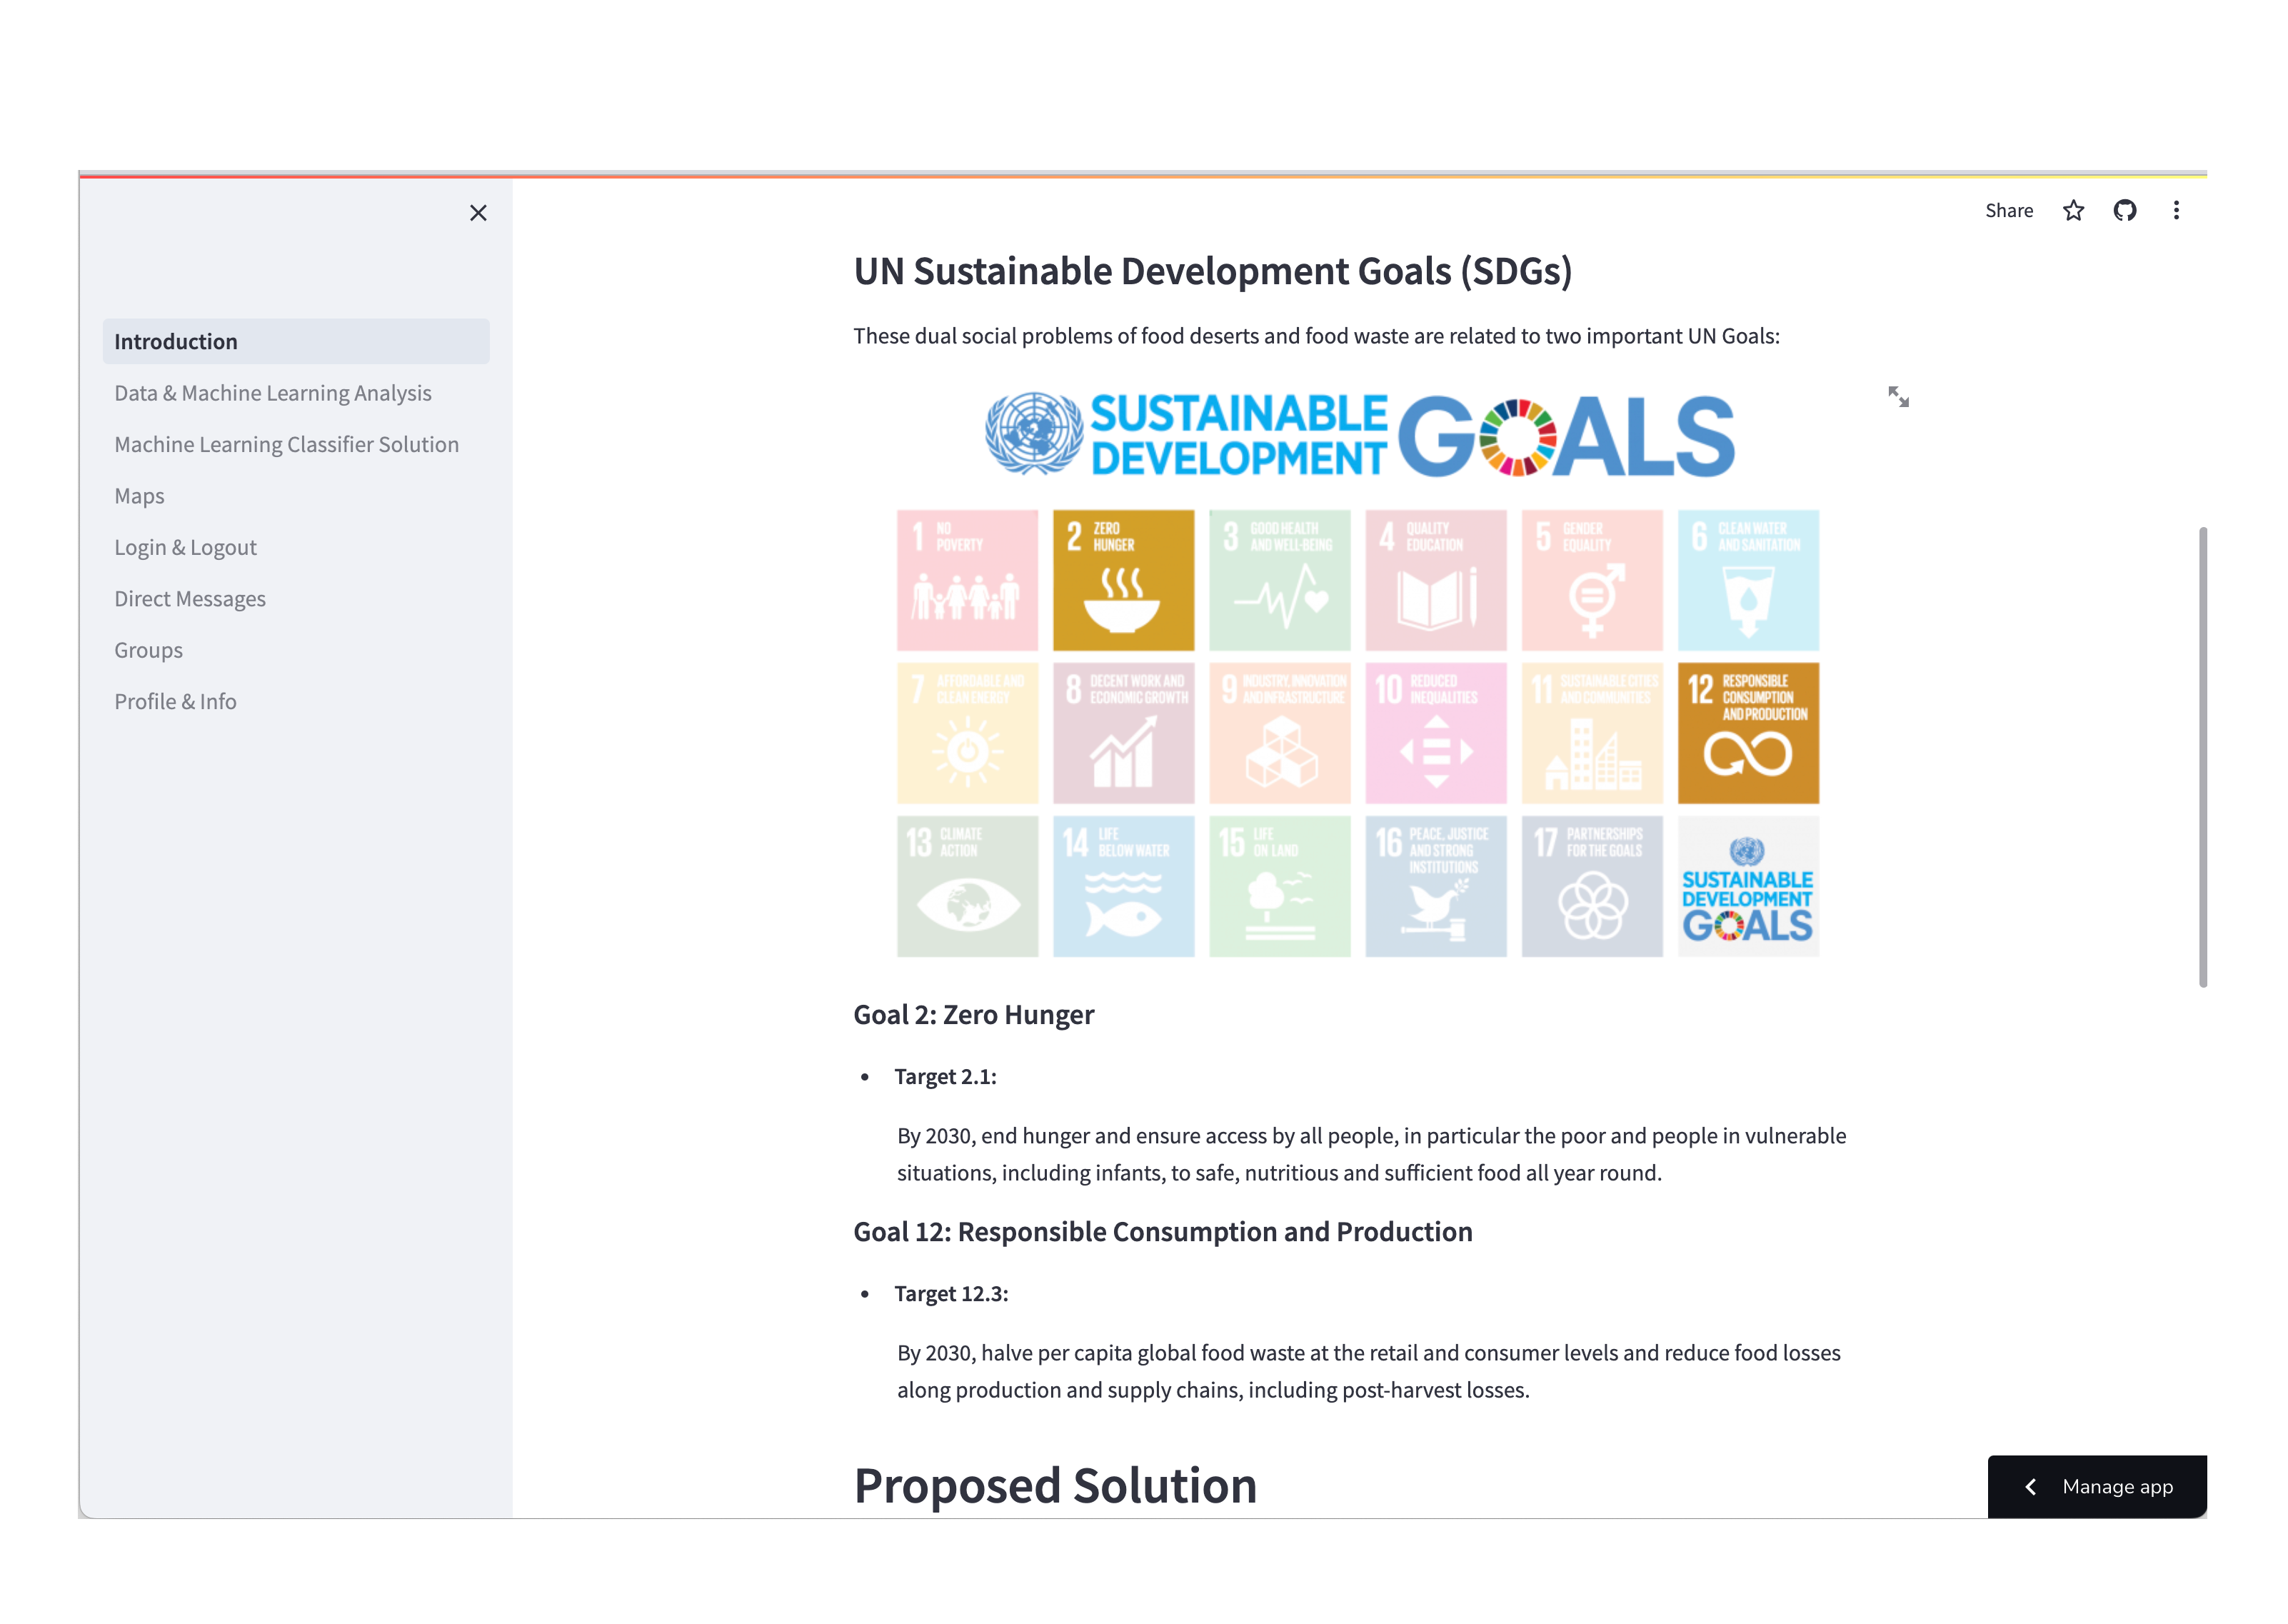The height and width of the screenshot is (1624, 2288).
Task: Open the three-dot options menu
Action: 2176,211
